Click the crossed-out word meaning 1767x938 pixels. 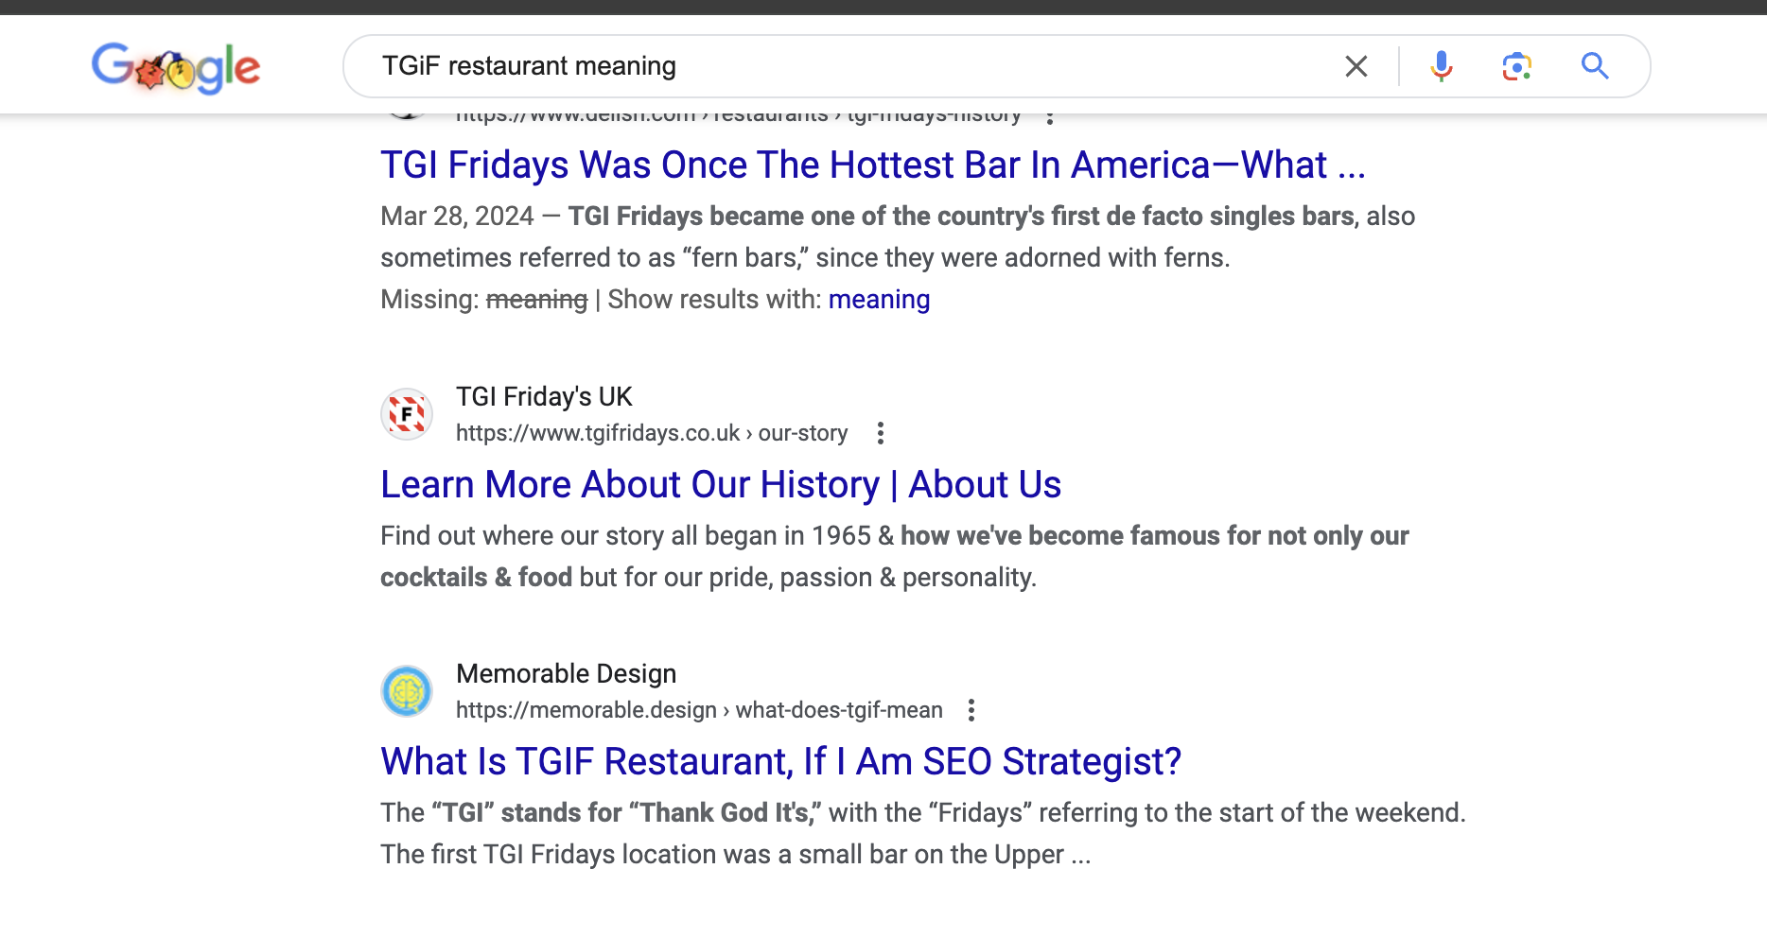point(536,299)
